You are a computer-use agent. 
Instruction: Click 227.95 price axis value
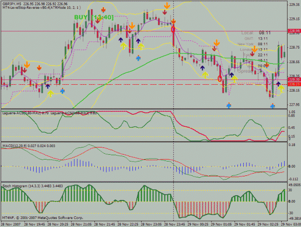click(x=294, y=105)
